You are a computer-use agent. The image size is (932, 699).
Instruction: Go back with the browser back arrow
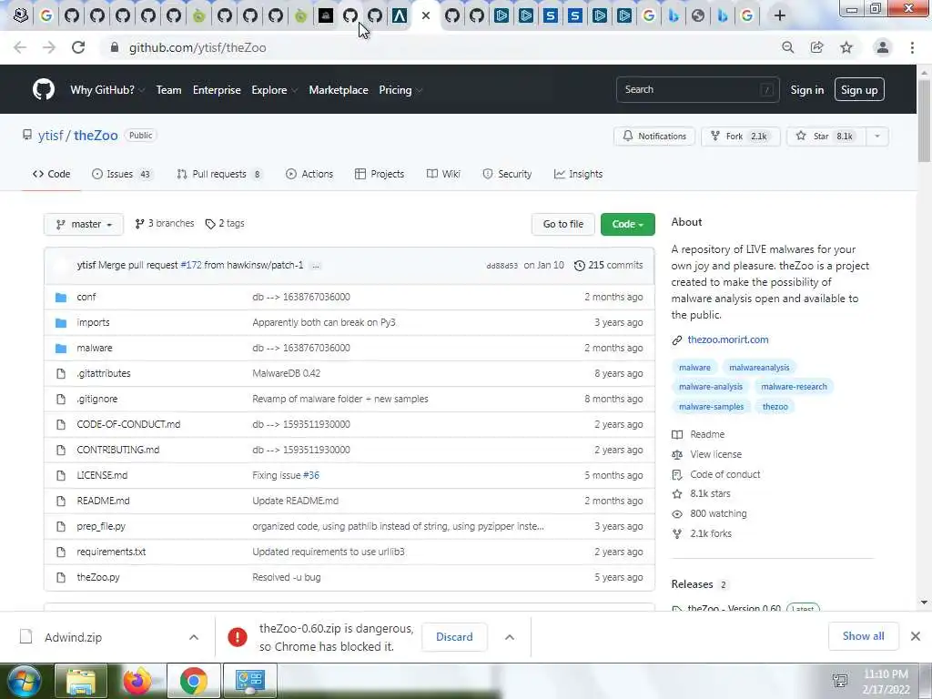tap(20, 47)
